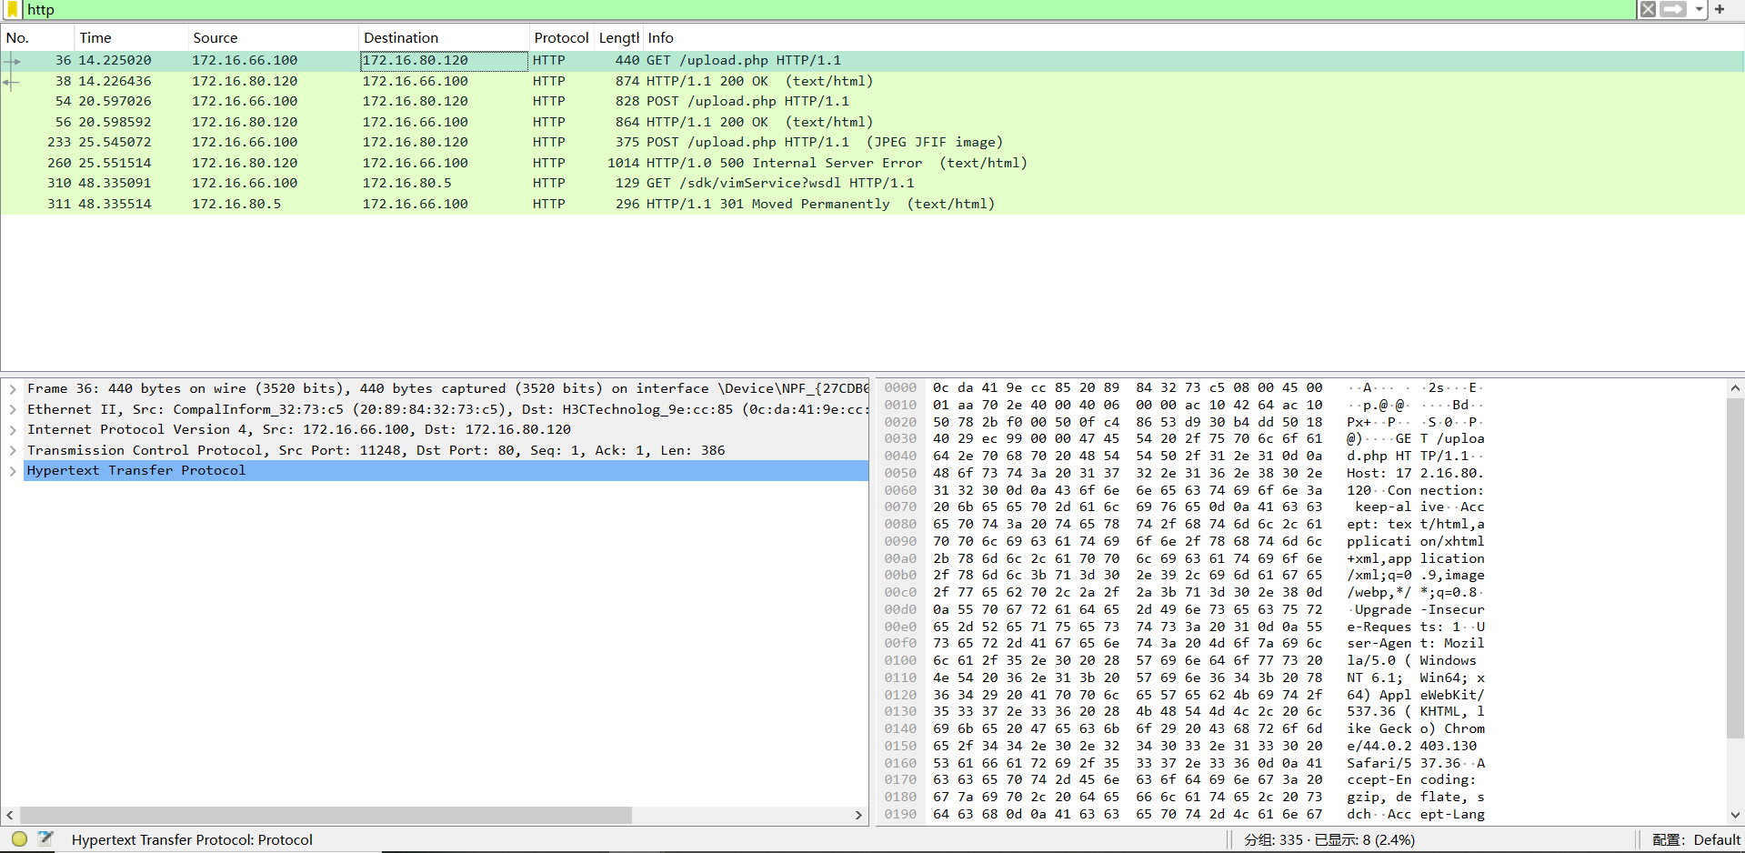Screen dimensions: 1745x853
Task: Click packet count status showing 335
Action: pyautogui.click(x=1329, y=839)
